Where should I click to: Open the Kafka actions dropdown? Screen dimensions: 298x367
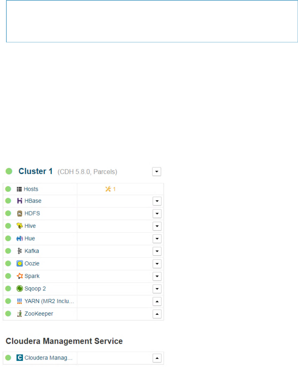(157, 251)
